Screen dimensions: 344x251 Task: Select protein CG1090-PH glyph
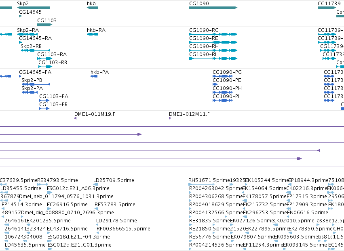[223, 92]
